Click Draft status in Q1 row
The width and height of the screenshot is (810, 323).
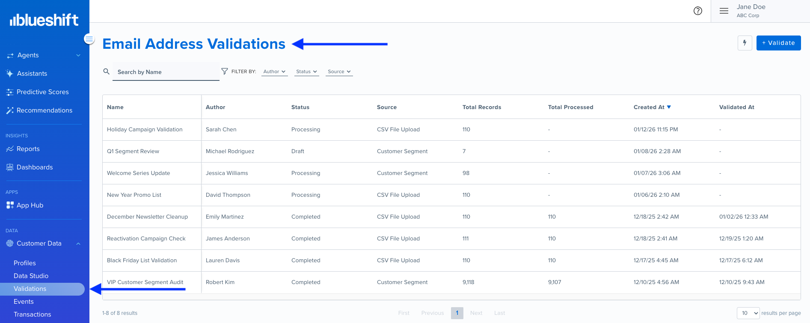tap(298, 151)
